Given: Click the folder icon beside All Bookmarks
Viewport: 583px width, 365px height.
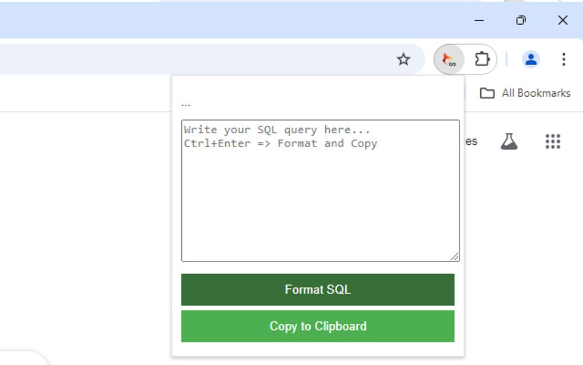Looking at the screenshot, I should [489, 93].
